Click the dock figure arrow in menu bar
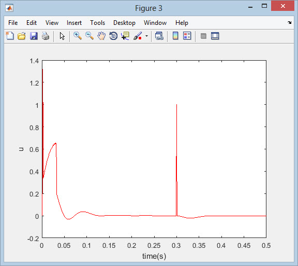298x266 pixels. click(x=289, y=23)
